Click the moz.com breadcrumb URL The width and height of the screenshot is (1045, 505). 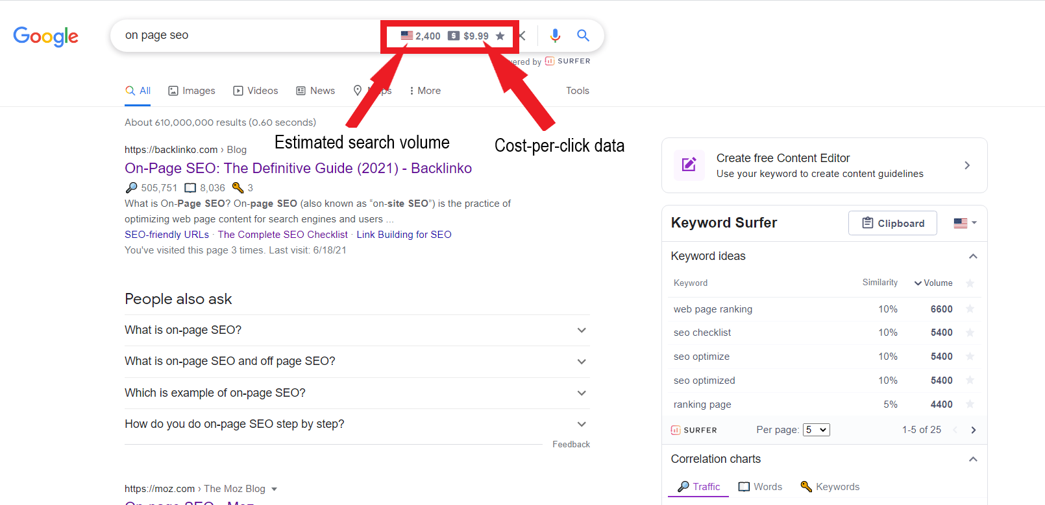click(160, 489)
